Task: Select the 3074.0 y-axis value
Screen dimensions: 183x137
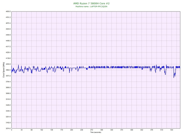Action: pos(8,129)
